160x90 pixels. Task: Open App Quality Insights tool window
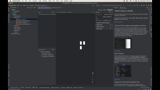(x=44, y=87)
